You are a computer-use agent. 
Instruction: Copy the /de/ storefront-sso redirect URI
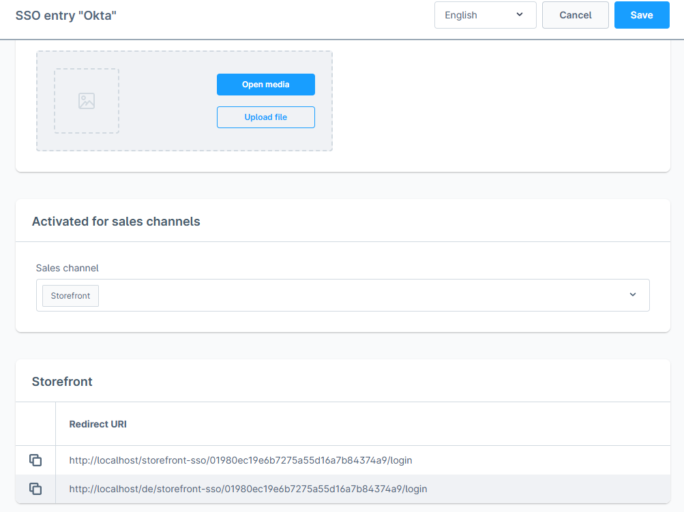(35, 489)
